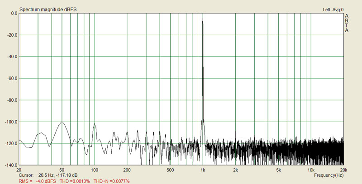Click the yellow cursor line at 20 Hz
Screen dimensions: 362x184
tap(20, 89)
